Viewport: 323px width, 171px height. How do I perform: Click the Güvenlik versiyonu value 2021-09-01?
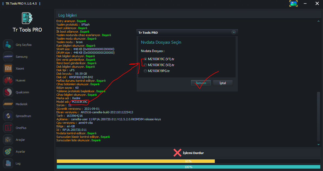tap(92, 109)
